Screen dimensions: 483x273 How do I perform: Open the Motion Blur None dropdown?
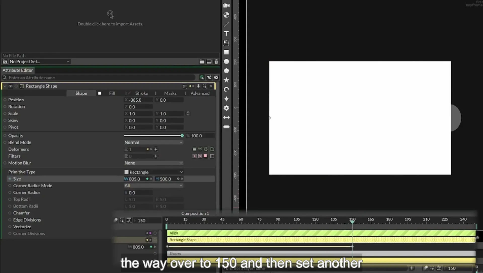point(153,163)
